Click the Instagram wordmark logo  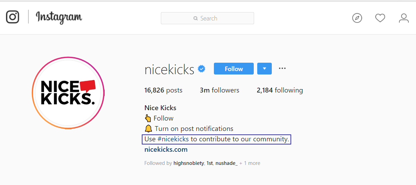point(59,17)
